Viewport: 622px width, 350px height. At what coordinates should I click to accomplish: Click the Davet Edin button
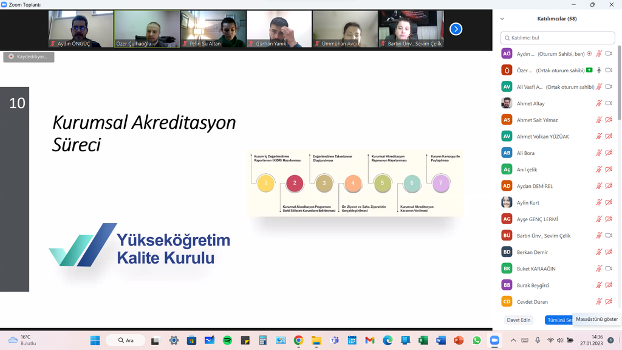click(518, 320)
